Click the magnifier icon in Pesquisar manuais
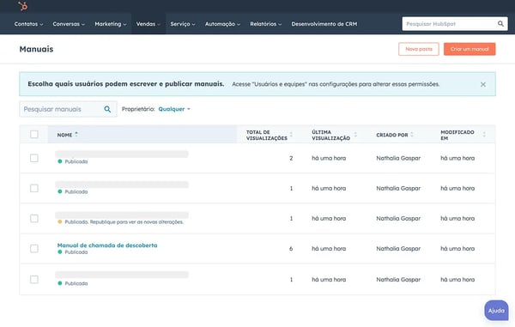The image size is (515, 327). tap(107, 109)
